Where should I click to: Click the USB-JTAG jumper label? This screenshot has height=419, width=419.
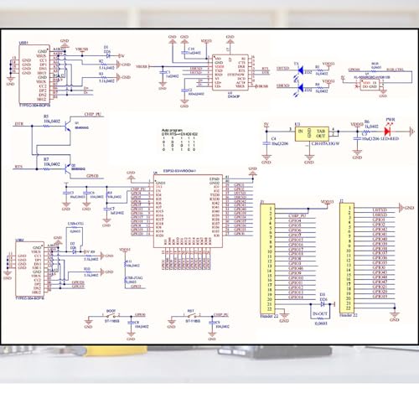134,278
